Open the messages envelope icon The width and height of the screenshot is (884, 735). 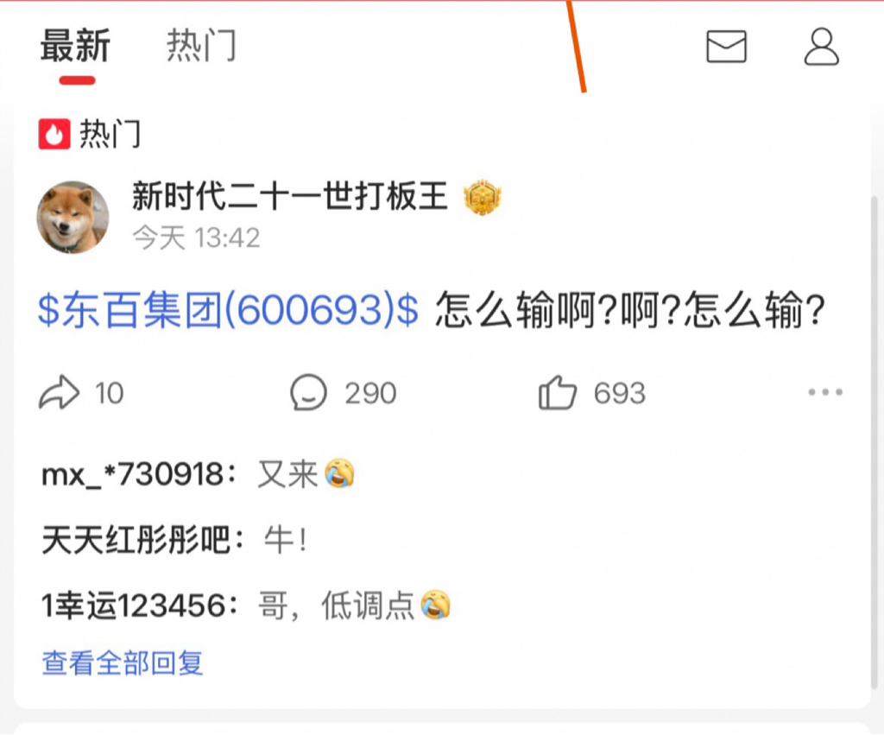click(726, 47)
